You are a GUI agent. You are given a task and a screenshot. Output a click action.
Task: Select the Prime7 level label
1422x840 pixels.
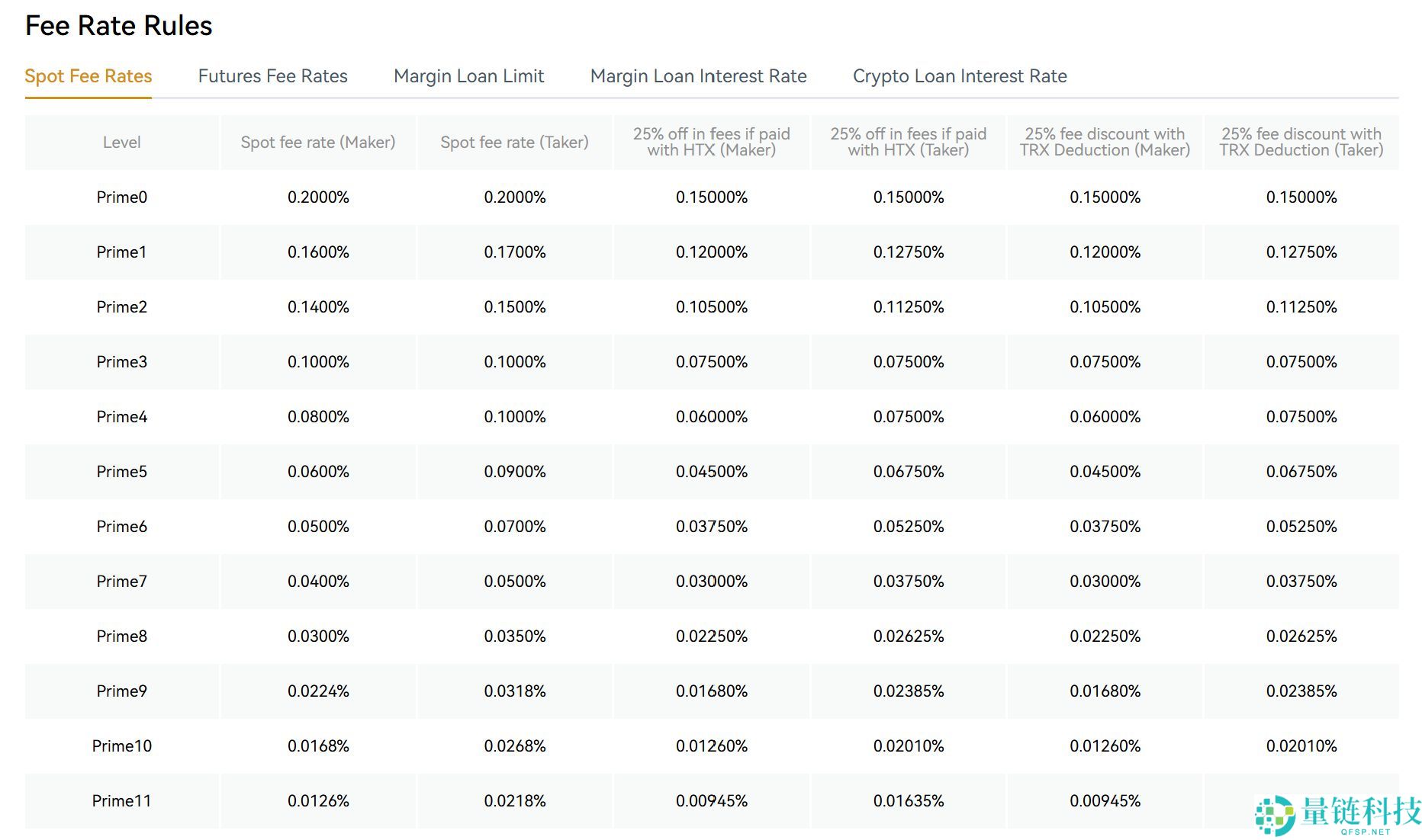(122, 582)
